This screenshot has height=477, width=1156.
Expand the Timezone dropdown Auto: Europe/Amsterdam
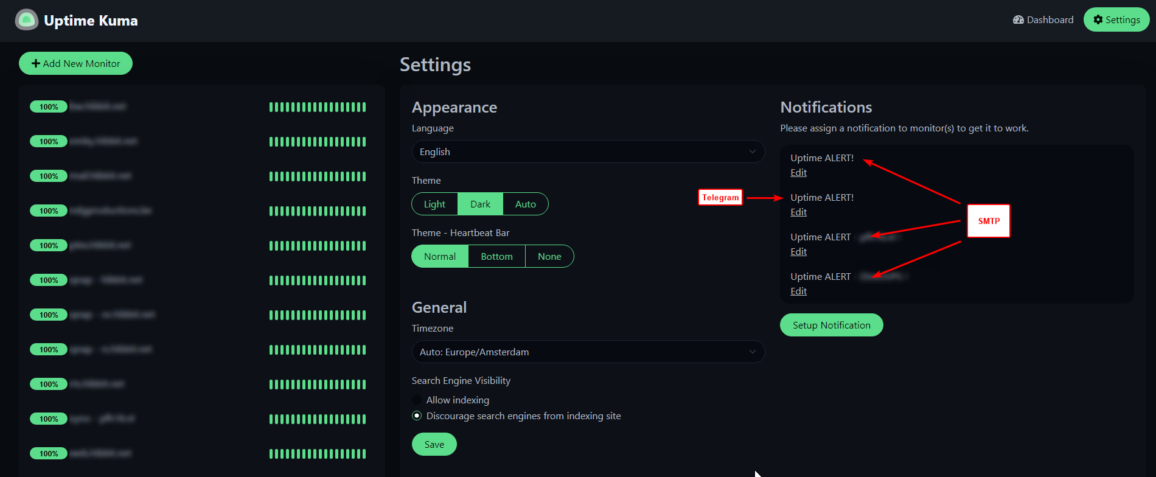click(588, 352)
